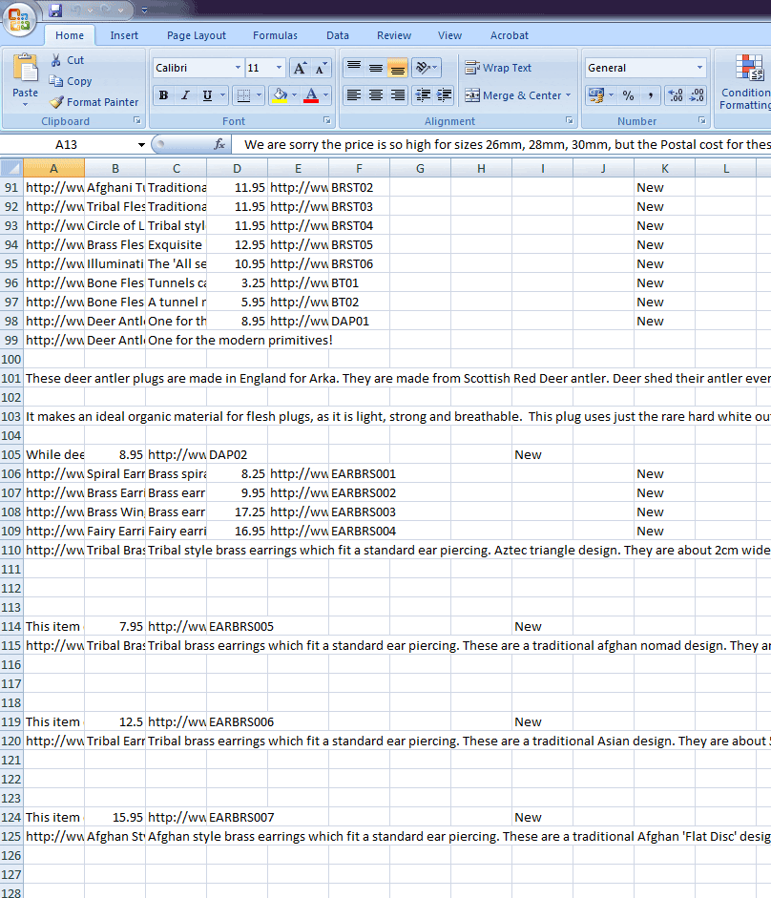Click the Format Painter tool
This screenshot has width=771, height=898.
(94, 102)
